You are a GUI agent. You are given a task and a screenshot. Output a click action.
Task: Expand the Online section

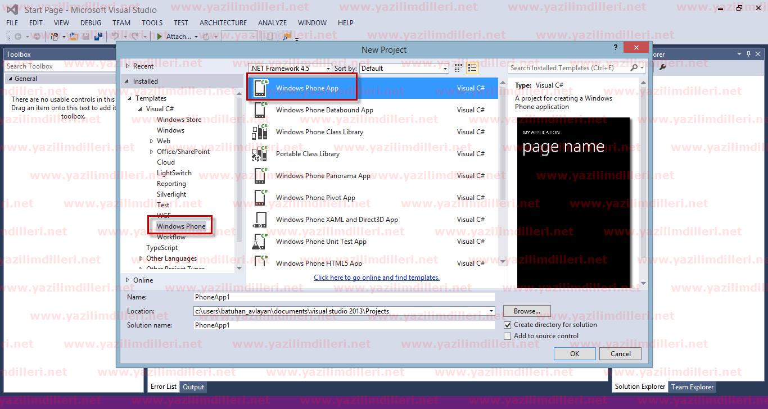[127, 280]
